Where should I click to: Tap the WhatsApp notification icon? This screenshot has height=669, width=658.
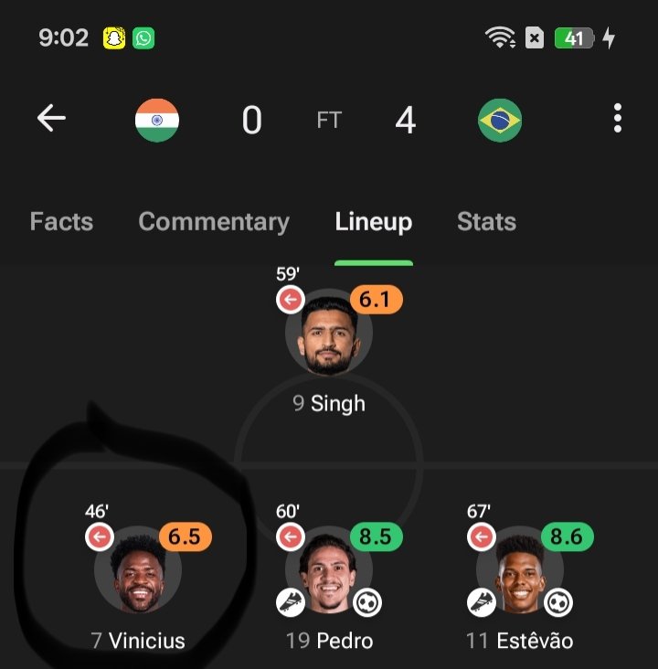point(143,38)
